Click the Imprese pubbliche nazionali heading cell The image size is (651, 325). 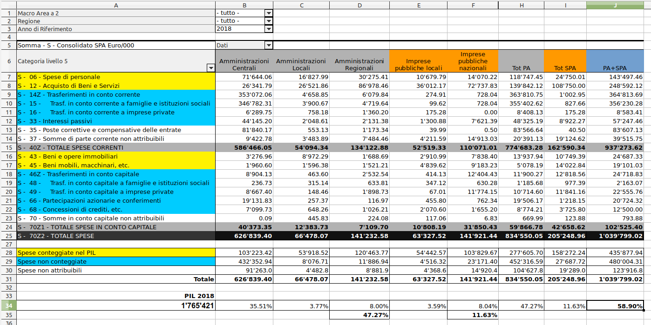pyautogui.click(x=473, y=61)
